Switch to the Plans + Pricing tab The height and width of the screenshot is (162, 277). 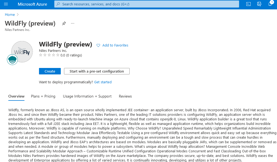[x=43, y=96]
